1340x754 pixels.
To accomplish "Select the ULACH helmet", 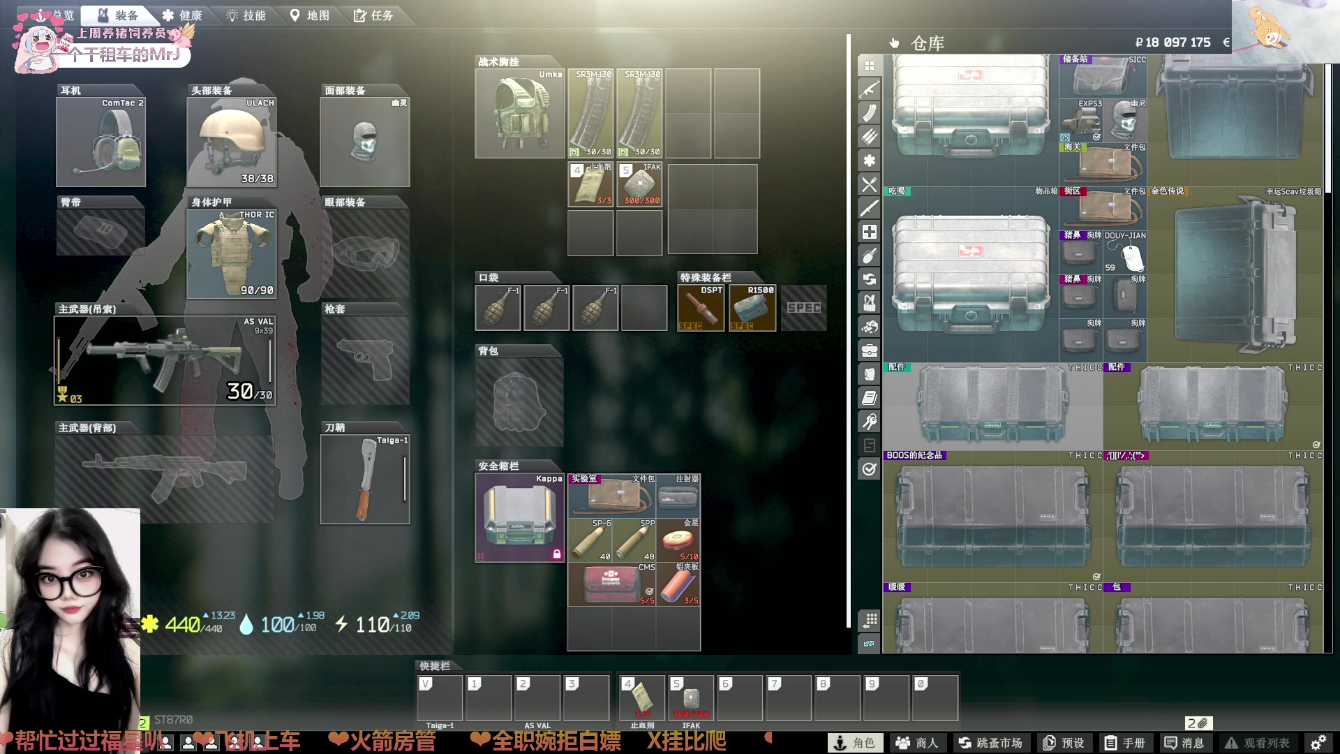I will click(232, 142).
